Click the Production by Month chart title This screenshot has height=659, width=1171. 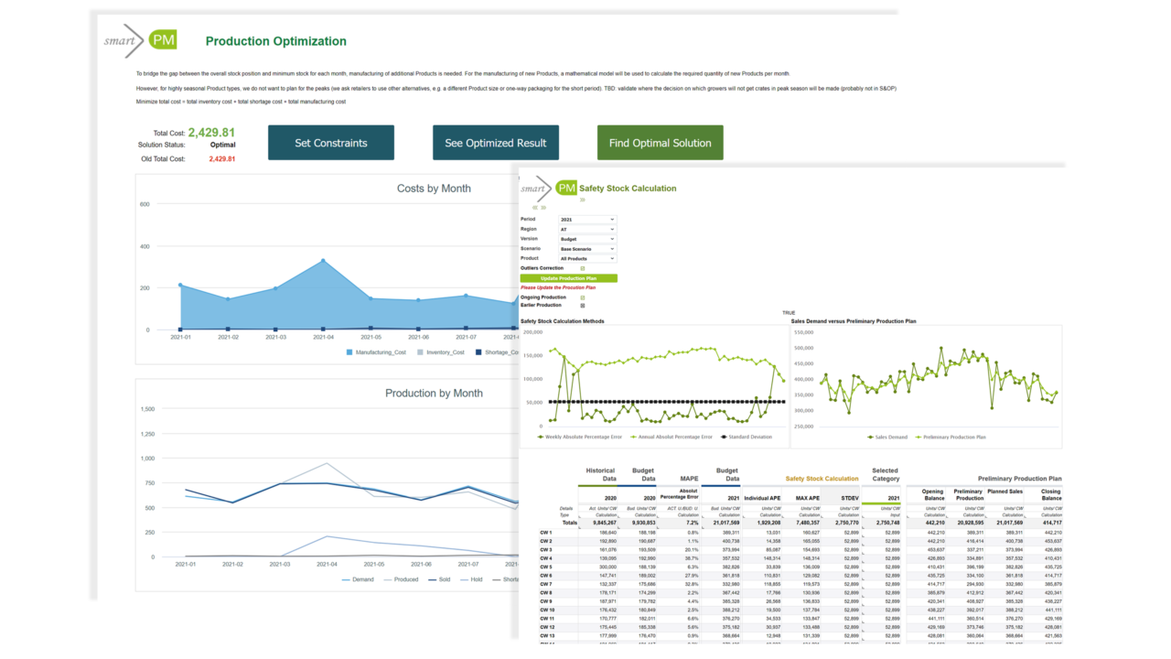434,393
